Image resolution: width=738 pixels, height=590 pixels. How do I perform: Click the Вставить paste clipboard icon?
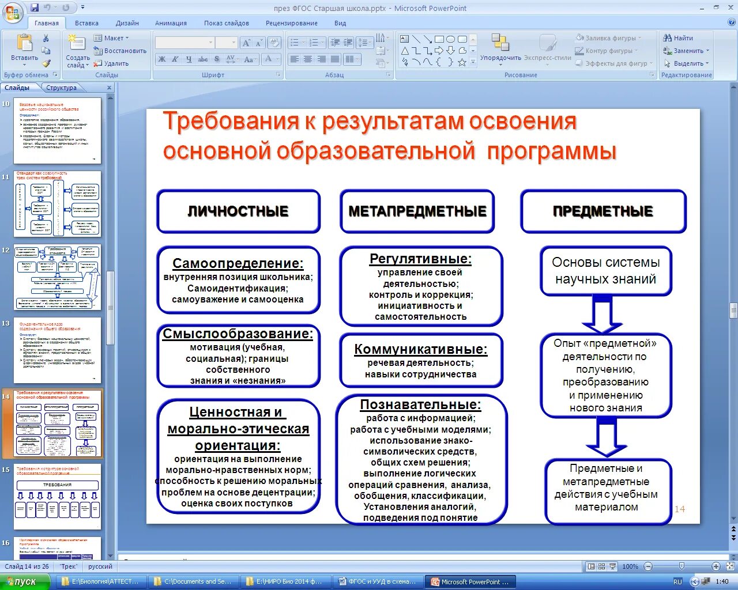click(x=25, y=43)
